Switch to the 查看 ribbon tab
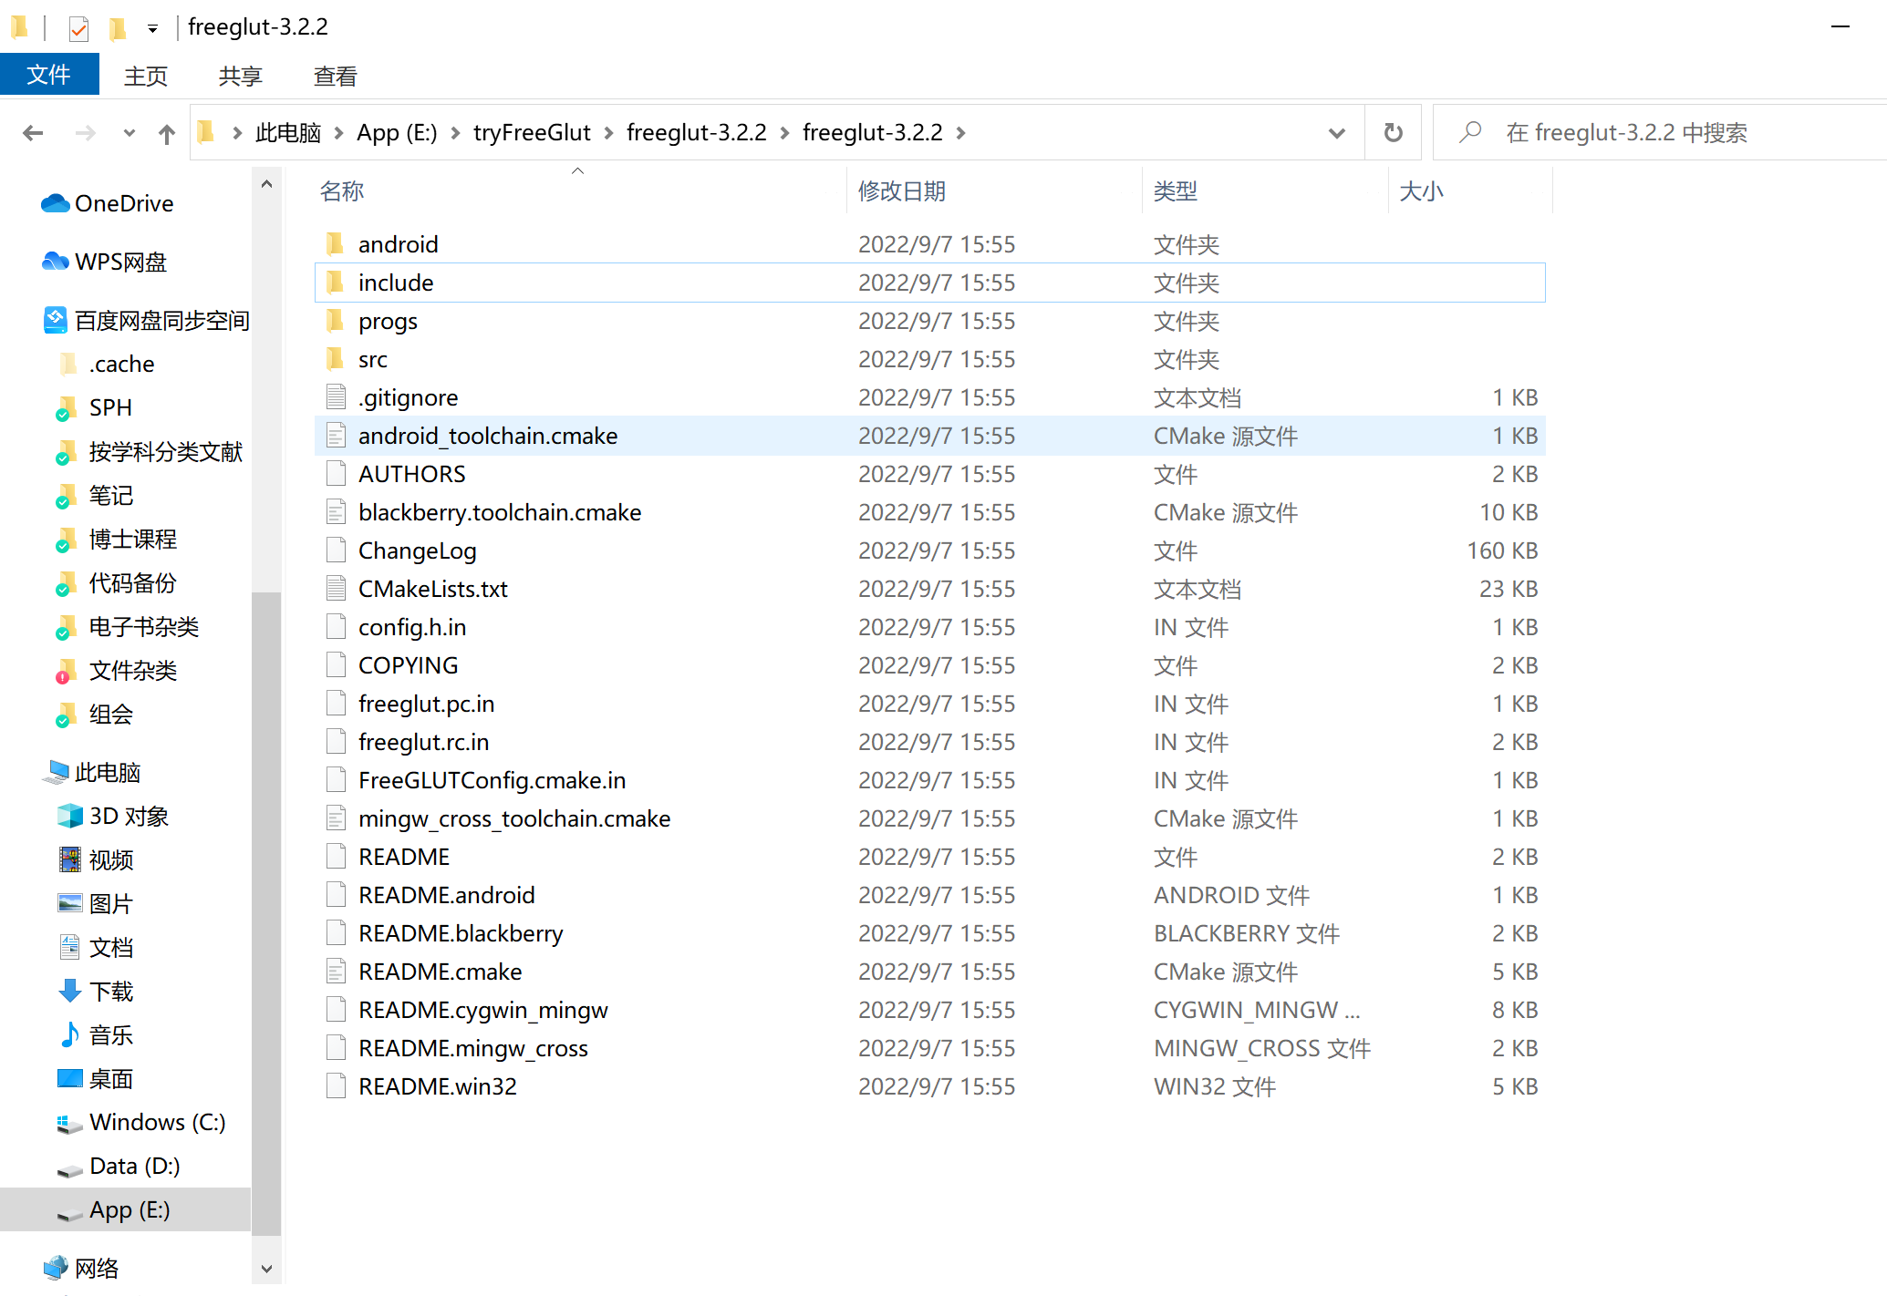The image size is (1887, 1296). (x=335, y=76)
